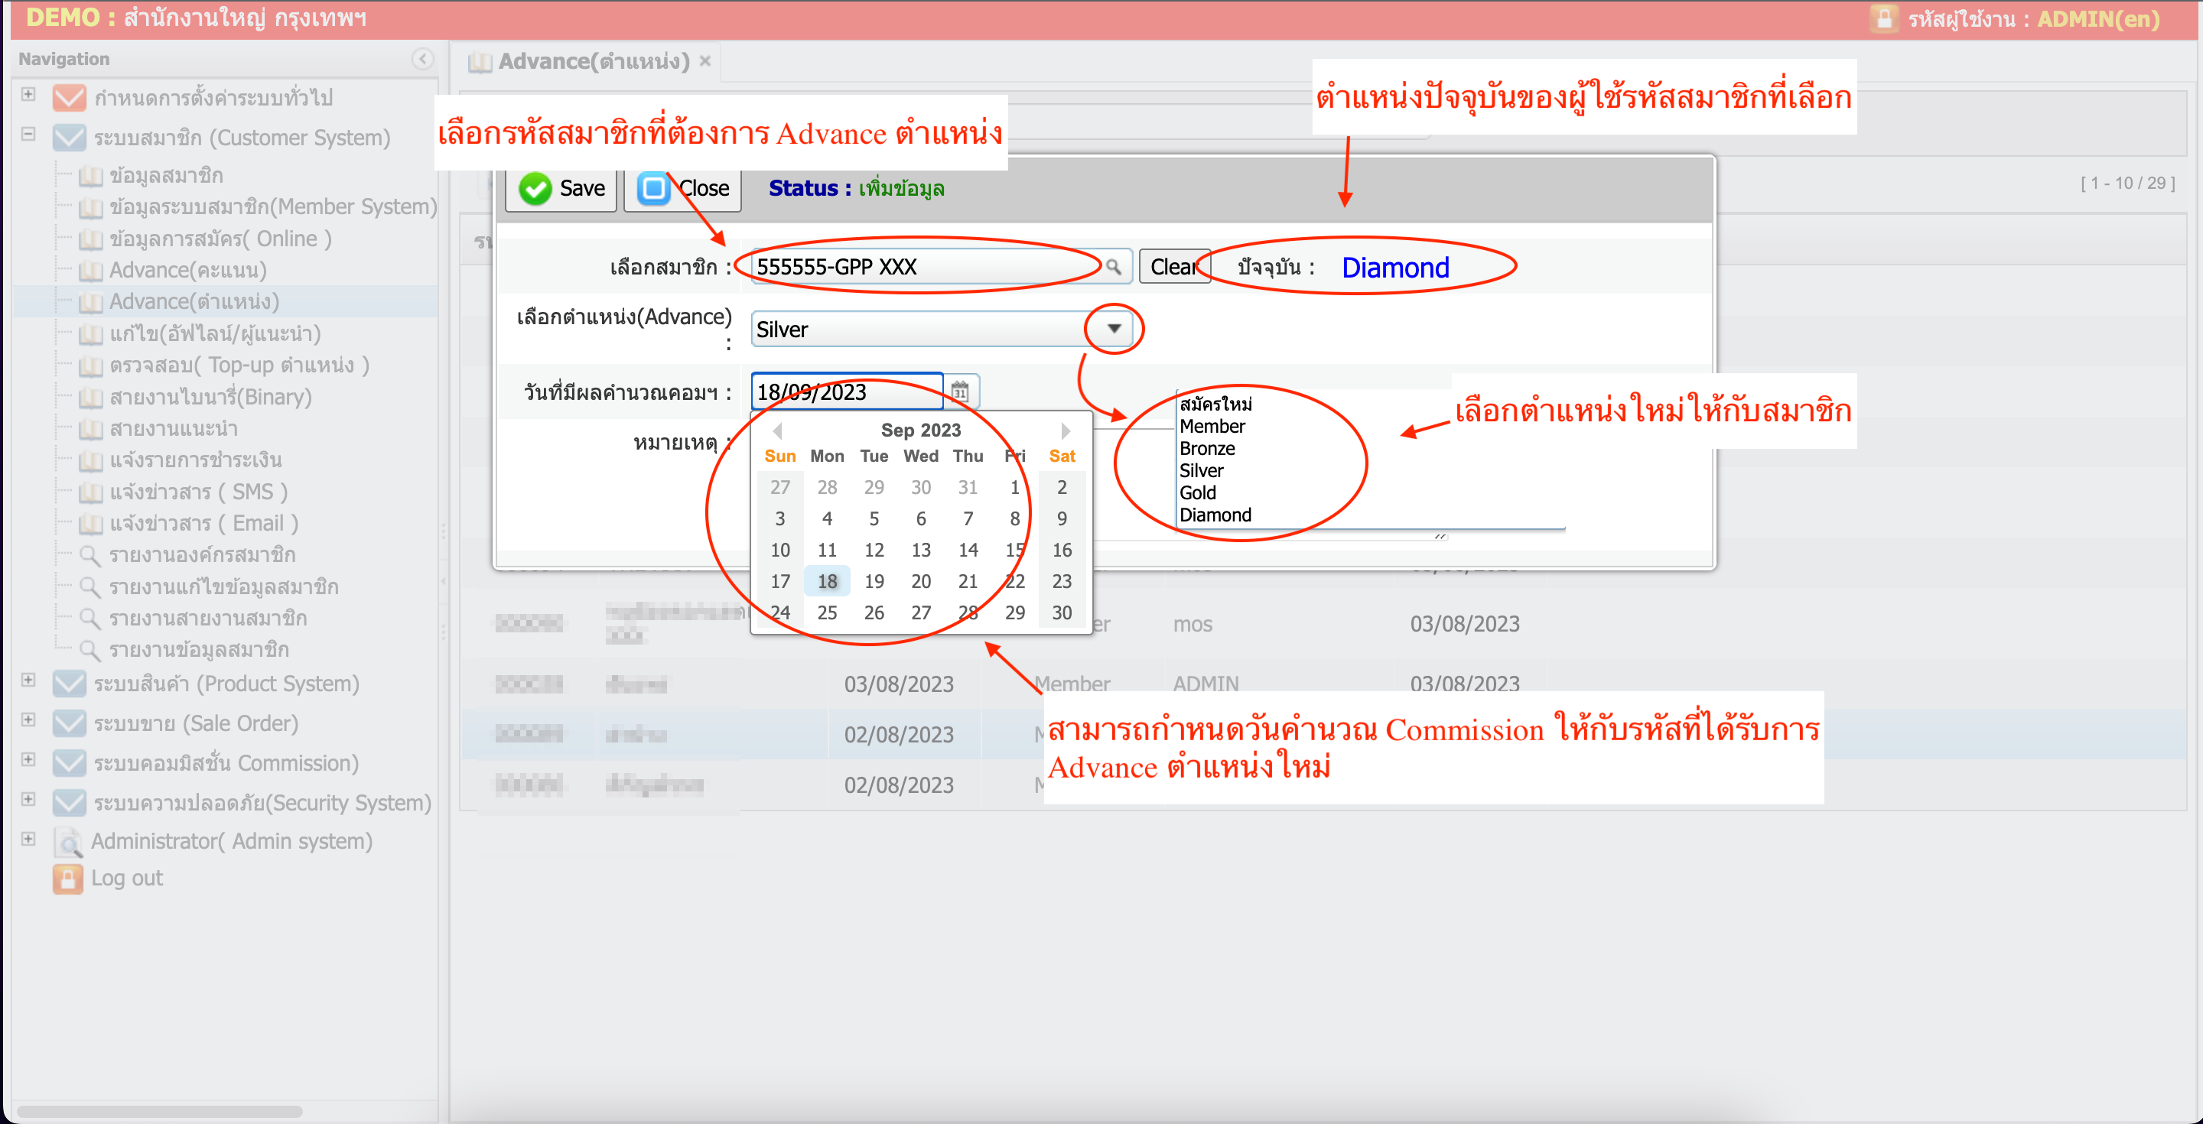Viewport: 2203px width, 1124px height.
Task: Collapse the Navigation panel with arrow icon
Action: point(421,58)
